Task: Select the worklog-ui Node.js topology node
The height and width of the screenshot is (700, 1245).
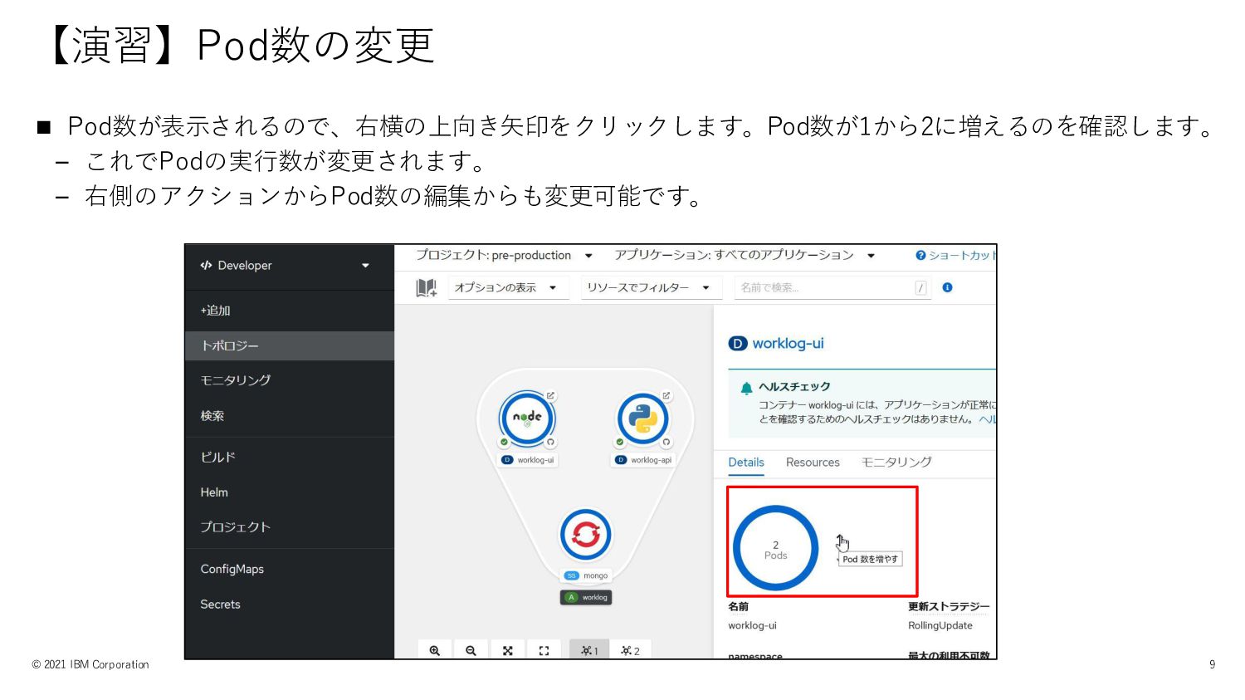Action: (527, 419)
